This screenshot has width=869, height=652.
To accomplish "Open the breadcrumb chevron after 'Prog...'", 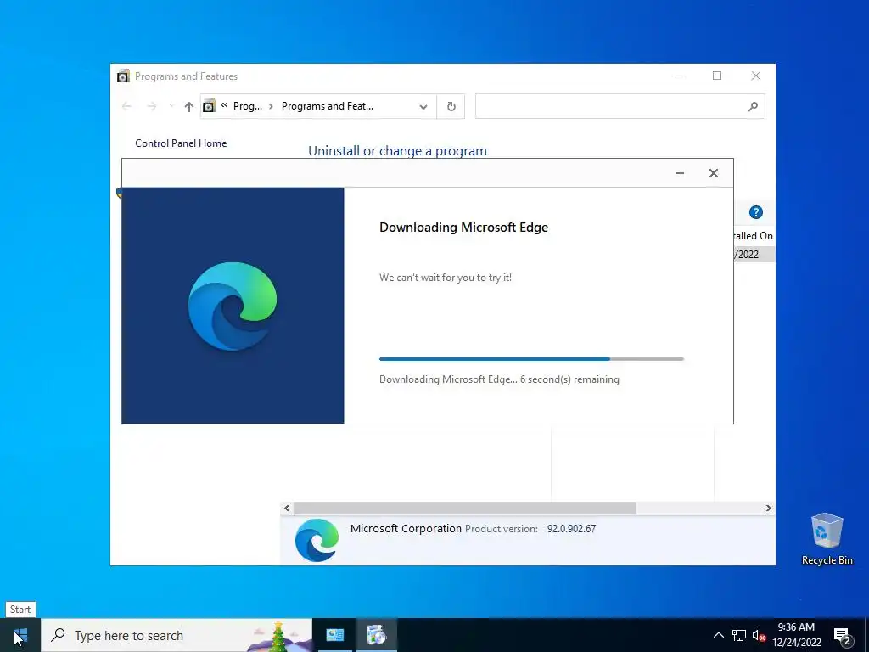I will click(x=271, y=106).
